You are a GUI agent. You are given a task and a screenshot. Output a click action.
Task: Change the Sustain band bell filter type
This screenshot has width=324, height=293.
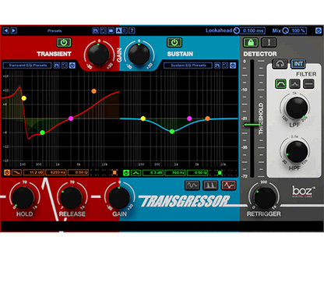(x=136, y=172)
